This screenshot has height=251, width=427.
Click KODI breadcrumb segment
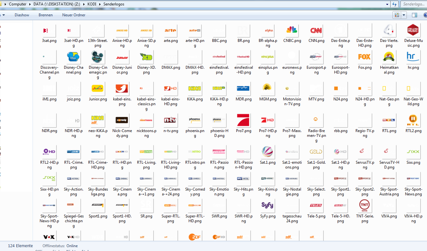pyautogui.click(x=92, y=4)
